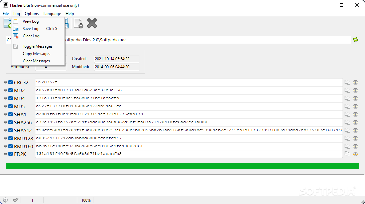
Task: Uncheck the MD5 checkbox
Action: pos(10,106)
